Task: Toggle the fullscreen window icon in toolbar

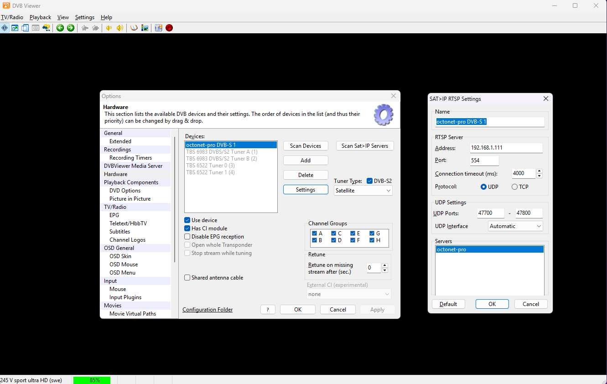Action: click(x=15, y=28)
